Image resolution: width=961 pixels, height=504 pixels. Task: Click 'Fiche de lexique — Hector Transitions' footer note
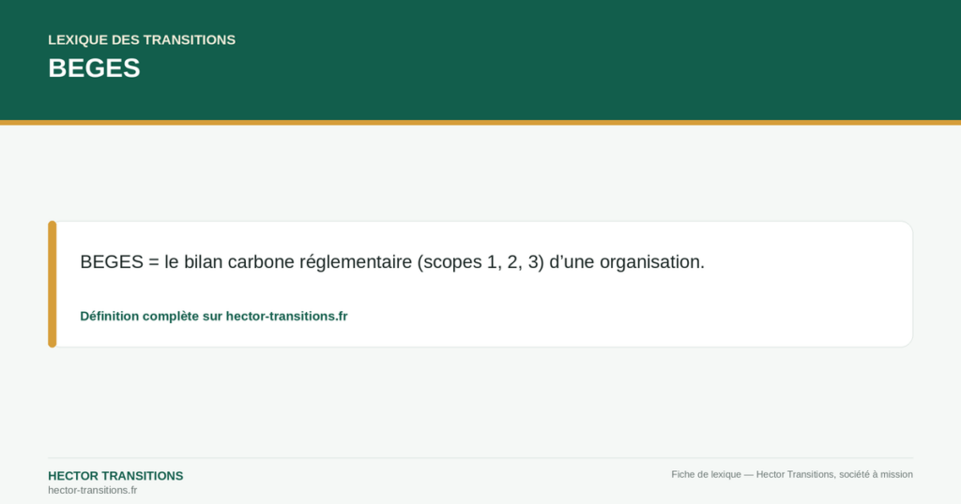click(x=792, y=474)
